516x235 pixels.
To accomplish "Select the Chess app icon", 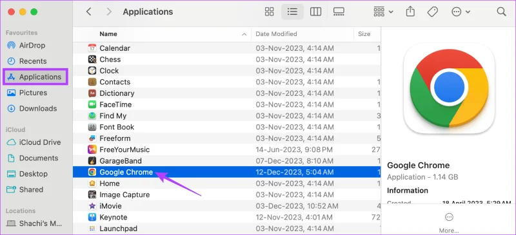I will tap(92, 59).
